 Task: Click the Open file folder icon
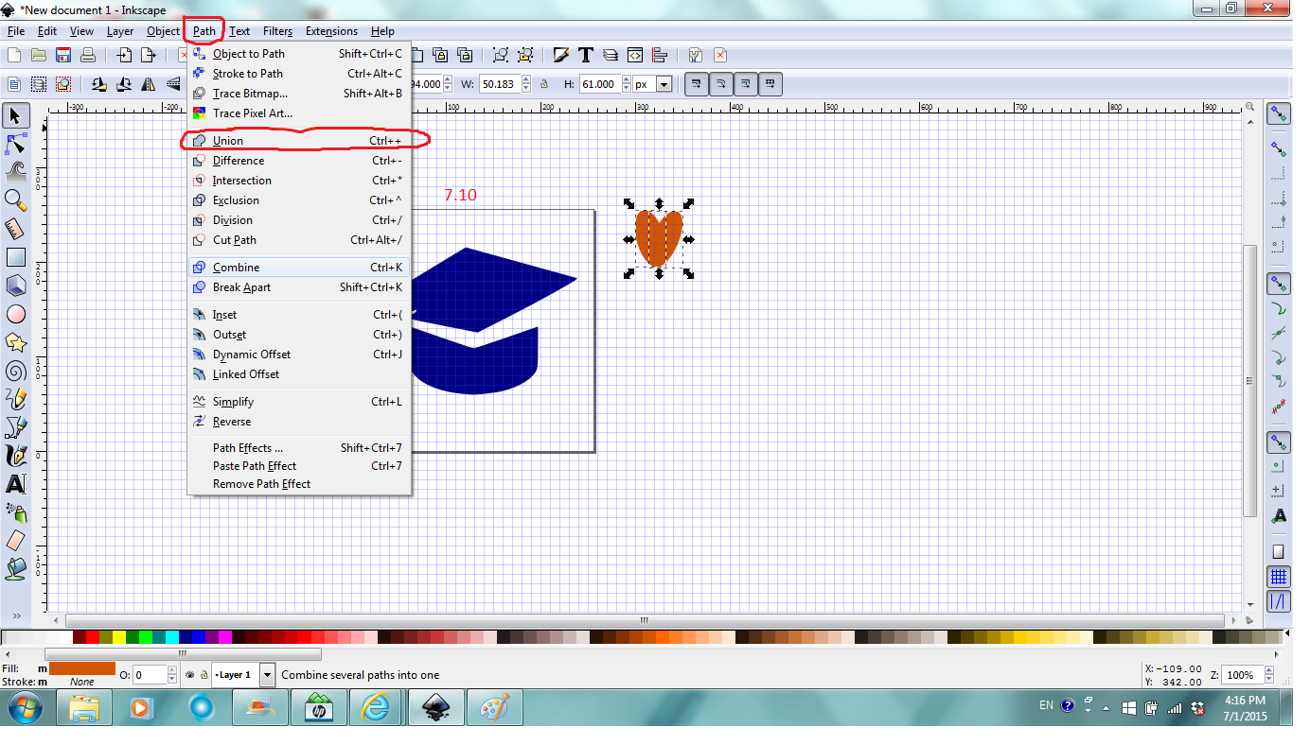point(39,55)
